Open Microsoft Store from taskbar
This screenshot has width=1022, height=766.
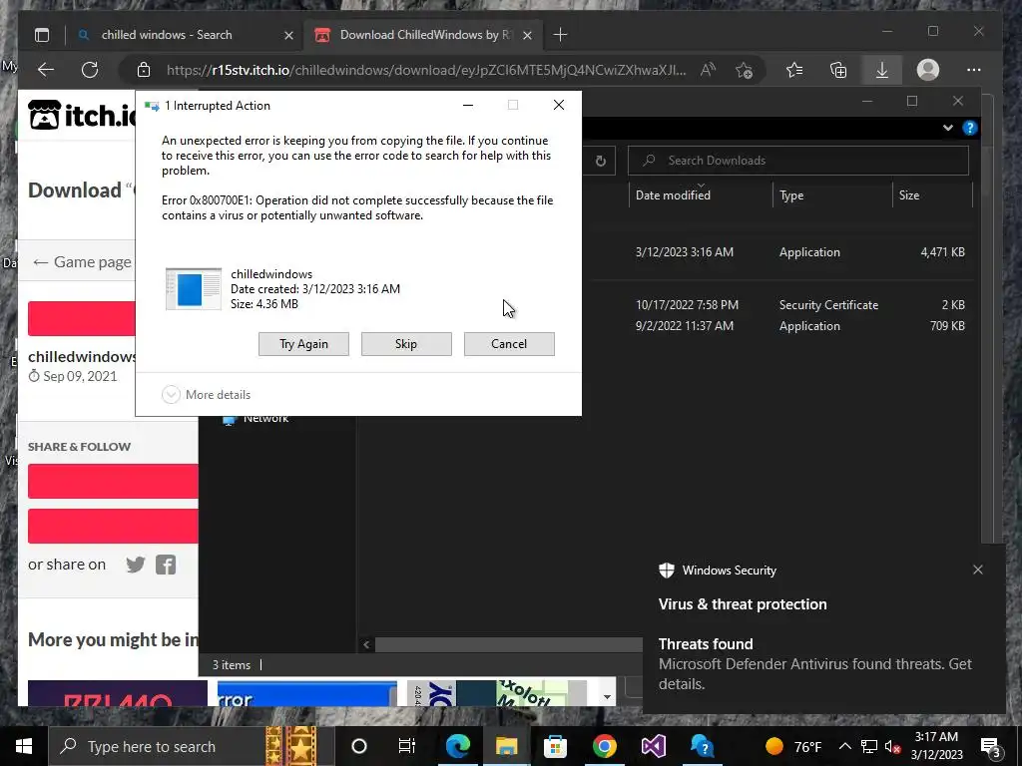point(555,746)
